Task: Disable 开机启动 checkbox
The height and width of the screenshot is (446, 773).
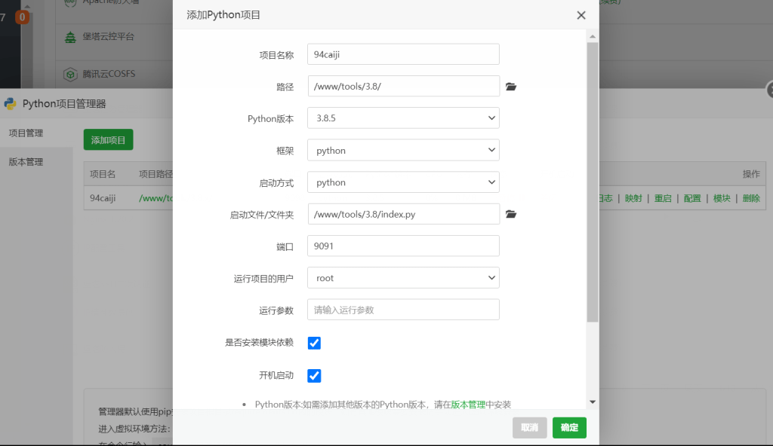Action: 314,375
